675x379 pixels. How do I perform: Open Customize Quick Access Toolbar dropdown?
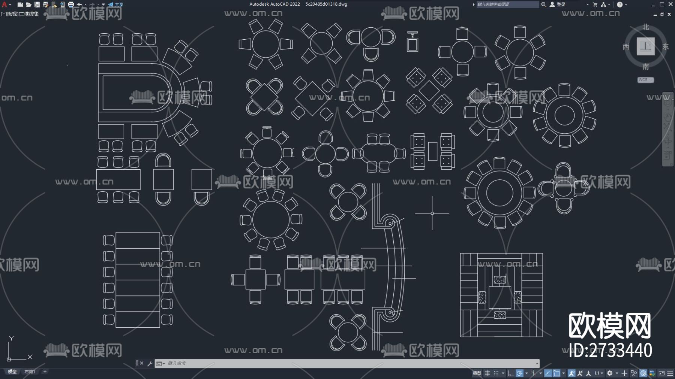coord(103,4)
